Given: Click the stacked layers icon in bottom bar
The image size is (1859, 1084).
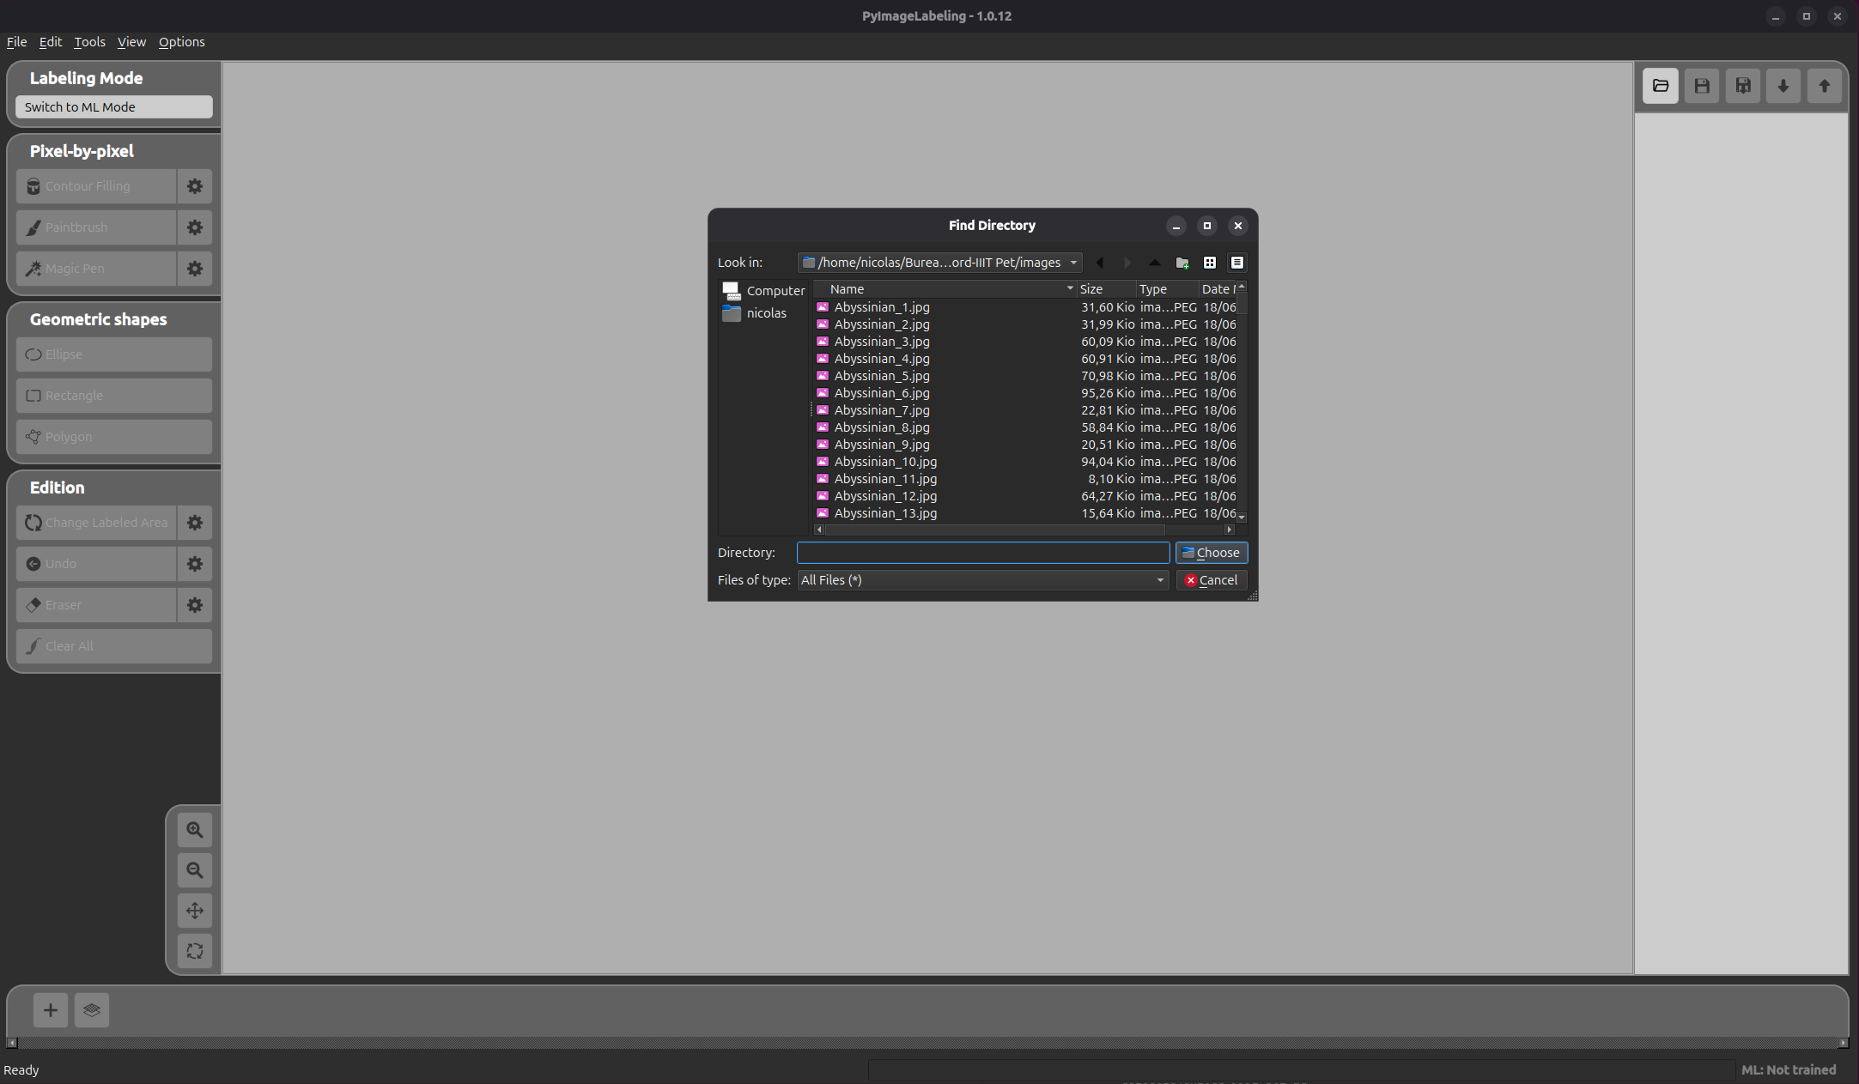Looking at the screenshot, I should point(92,1010).
